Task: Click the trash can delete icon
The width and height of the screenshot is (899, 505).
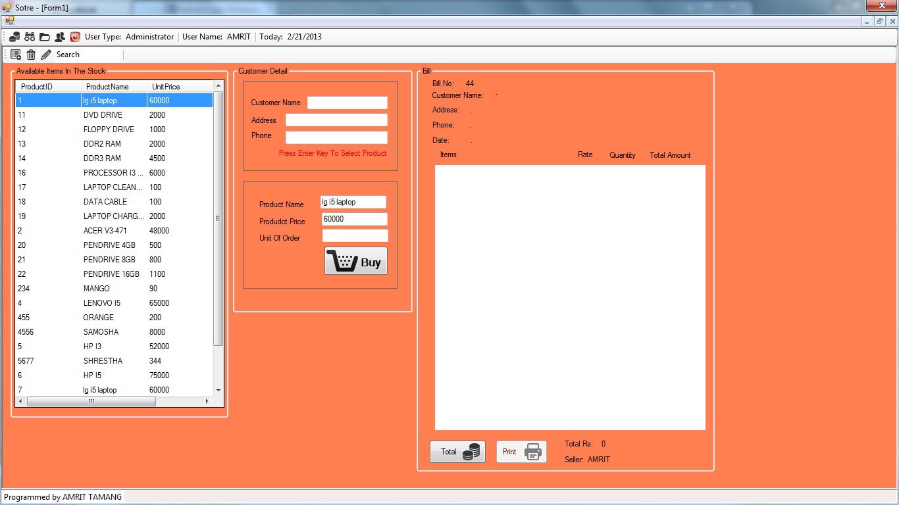Action: [x=31, y=55]
